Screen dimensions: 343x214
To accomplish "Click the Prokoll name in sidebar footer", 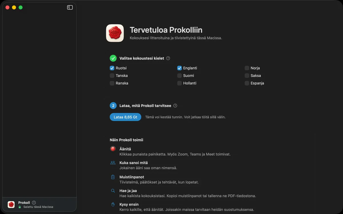I will pyautogui.click(x=24, y=203).
